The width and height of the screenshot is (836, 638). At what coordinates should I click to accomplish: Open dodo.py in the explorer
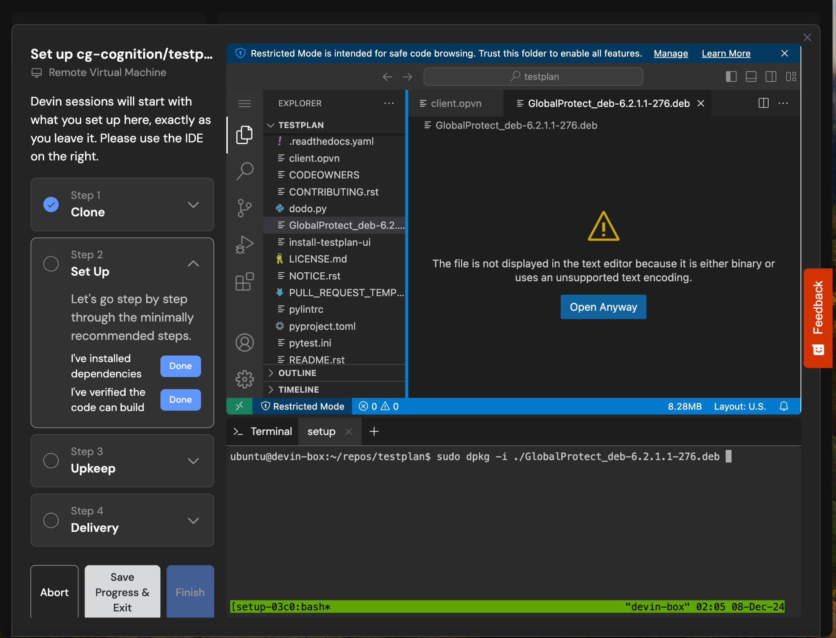click(x=307, y=209)
